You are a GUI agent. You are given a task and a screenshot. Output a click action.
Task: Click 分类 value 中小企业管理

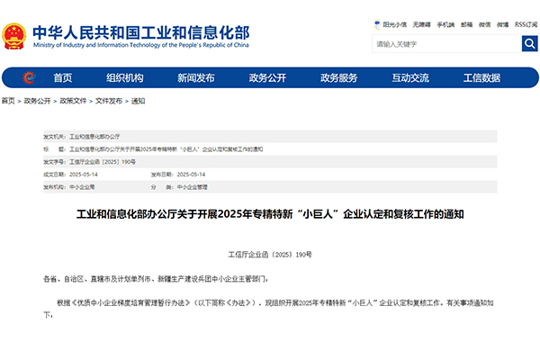pyautogui.click(x=193, y=187)
